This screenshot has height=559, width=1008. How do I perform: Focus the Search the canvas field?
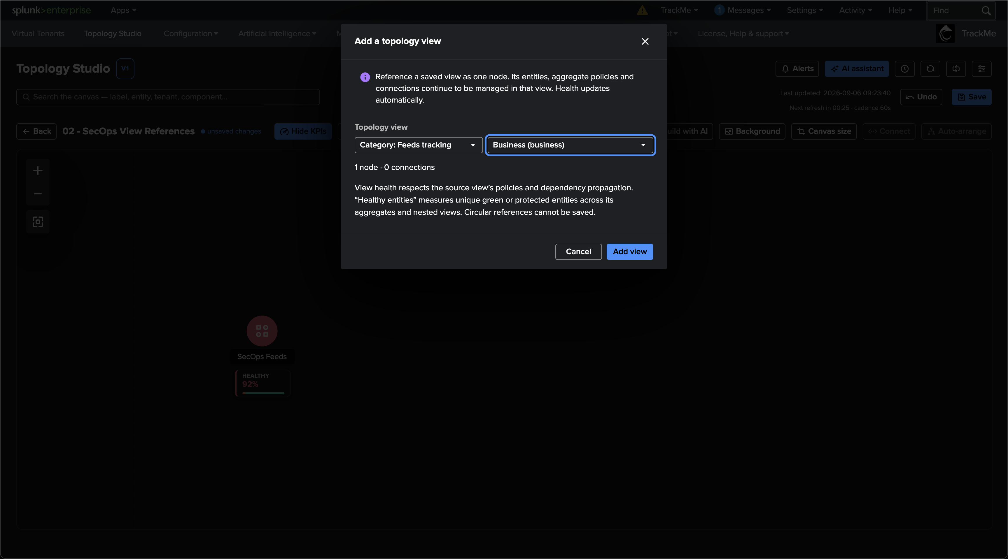(x=168, y=97)
